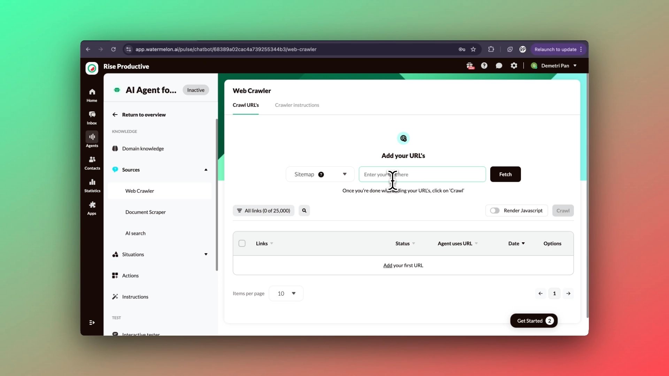Click the Sitemap help question mark
The width and height of the screenshot is (669, 376).
pyautogui.click(x=321, y=174)
